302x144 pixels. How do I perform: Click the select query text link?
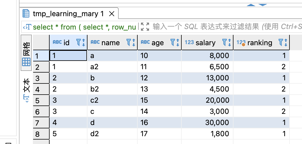point(84,27)
